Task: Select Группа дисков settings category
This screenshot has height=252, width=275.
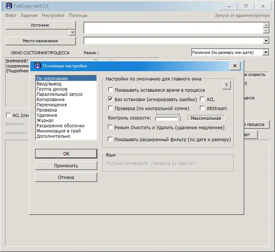Action: (66, 89)
